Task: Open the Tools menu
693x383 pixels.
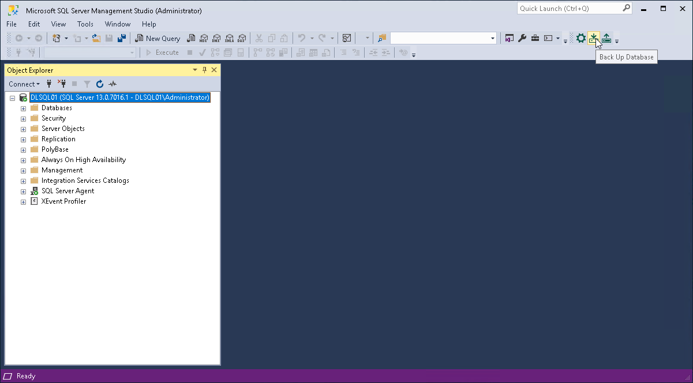Action: point(85,24)
